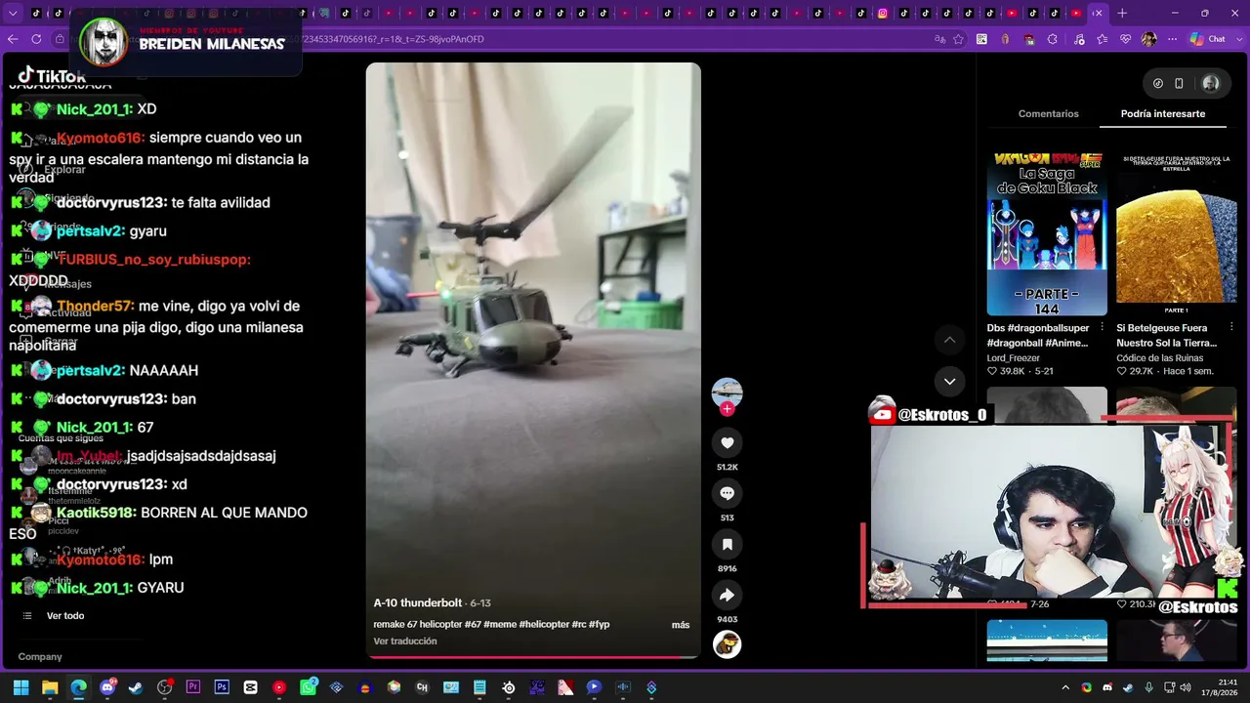Open CapCut from the taskbar
Screen dimensions: 1250x703
click(251, 687)
